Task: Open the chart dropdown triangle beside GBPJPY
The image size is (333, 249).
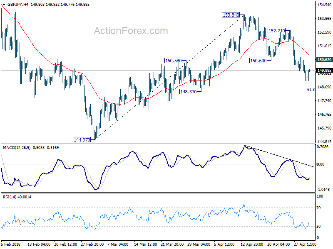Action: (x=4, y=5)
